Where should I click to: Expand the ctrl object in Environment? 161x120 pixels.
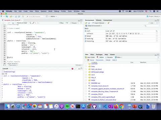click(86, 31)
